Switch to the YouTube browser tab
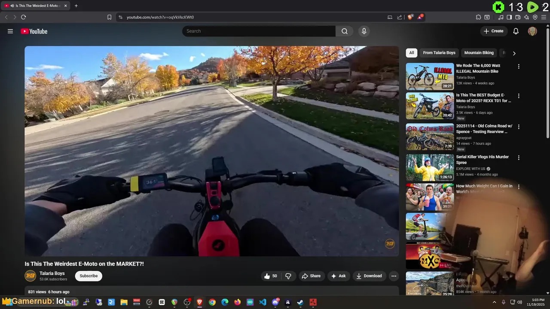This screenshot has width=550, height=309. pyautogui.click(x=36, y=6)
